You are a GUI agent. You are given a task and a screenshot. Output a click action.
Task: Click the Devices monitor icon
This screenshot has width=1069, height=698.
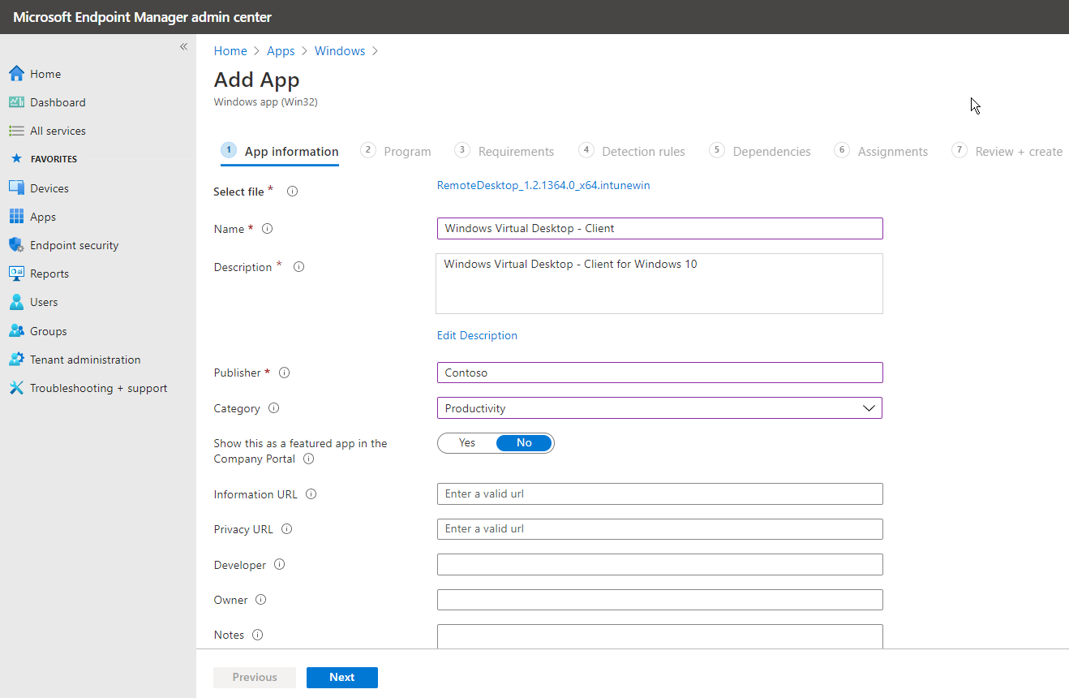[16, 188]
